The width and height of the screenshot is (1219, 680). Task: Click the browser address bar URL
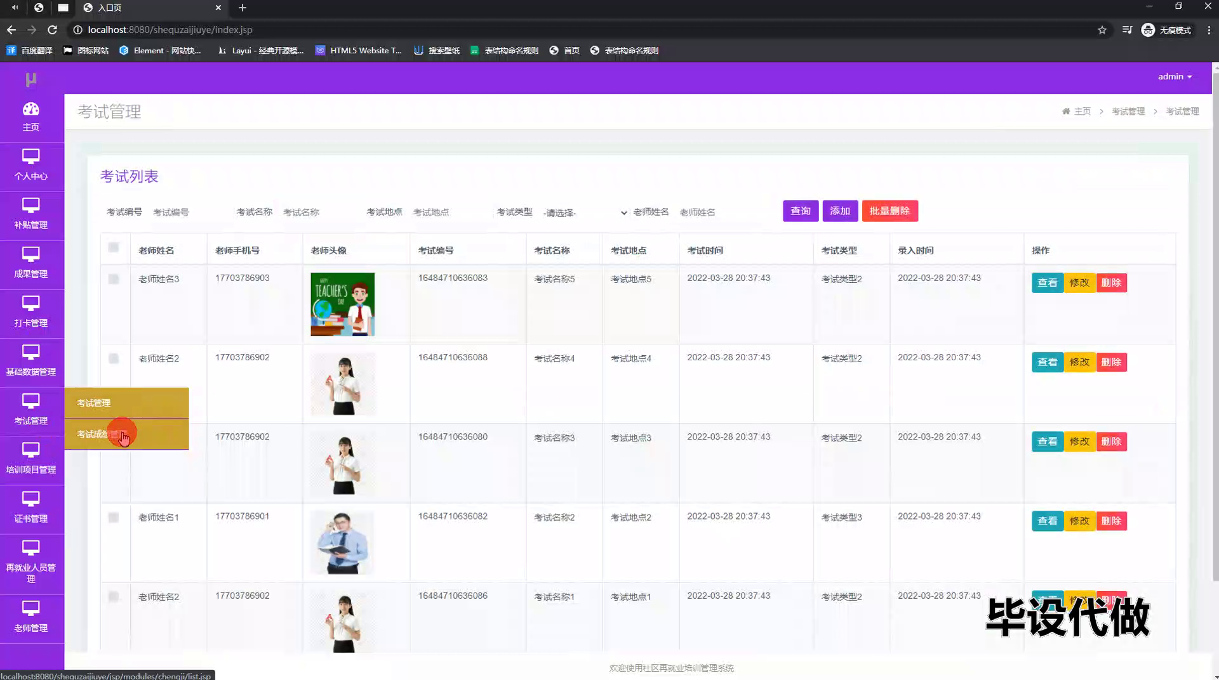pos(170,30)
